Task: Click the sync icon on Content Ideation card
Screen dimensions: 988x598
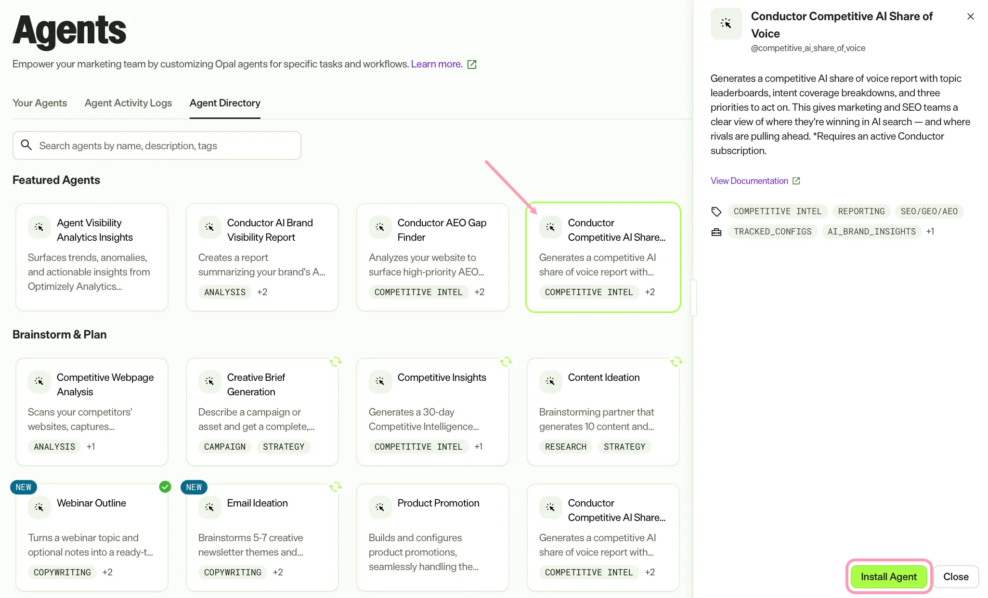Action: 676,362
